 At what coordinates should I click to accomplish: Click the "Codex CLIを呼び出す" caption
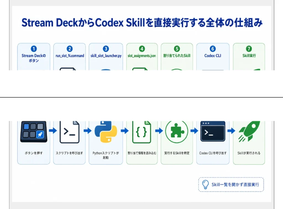point(213,153)
